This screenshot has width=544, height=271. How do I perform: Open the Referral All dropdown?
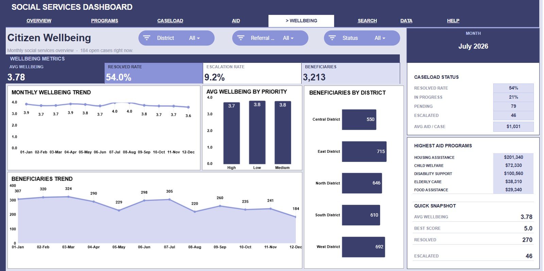(288, 38)
